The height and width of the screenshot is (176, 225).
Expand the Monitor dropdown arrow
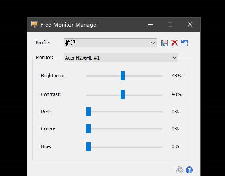(175, 58)
